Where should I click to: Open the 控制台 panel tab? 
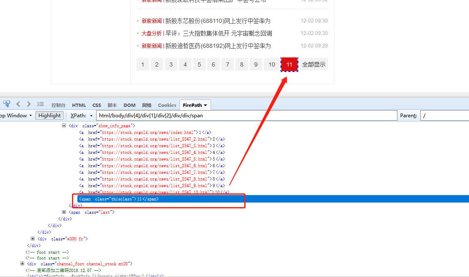coord(58,105)
